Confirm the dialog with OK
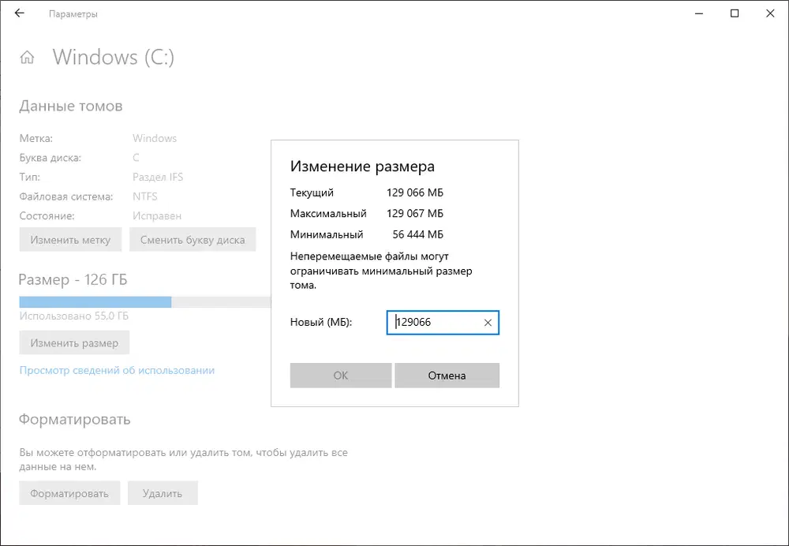Screen dimensions: 789x546 [x=341, y=376]
